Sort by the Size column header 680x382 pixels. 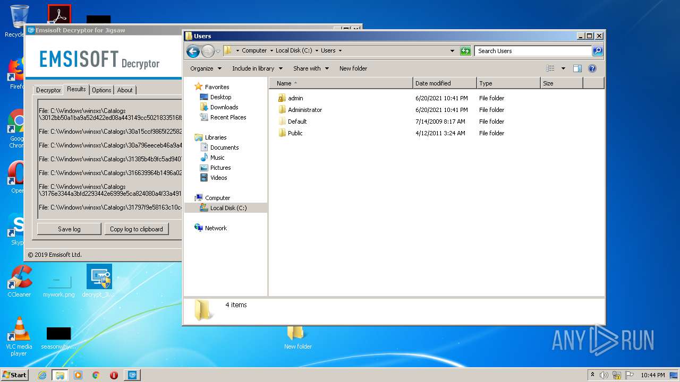tap(562, 83)
